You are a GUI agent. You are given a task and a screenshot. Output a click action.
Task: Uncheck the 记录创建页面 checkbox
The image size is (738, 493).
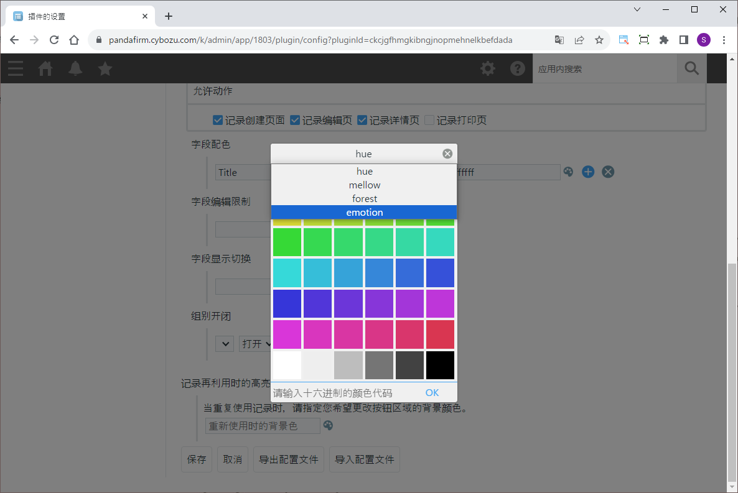click(x=218, y=120)
